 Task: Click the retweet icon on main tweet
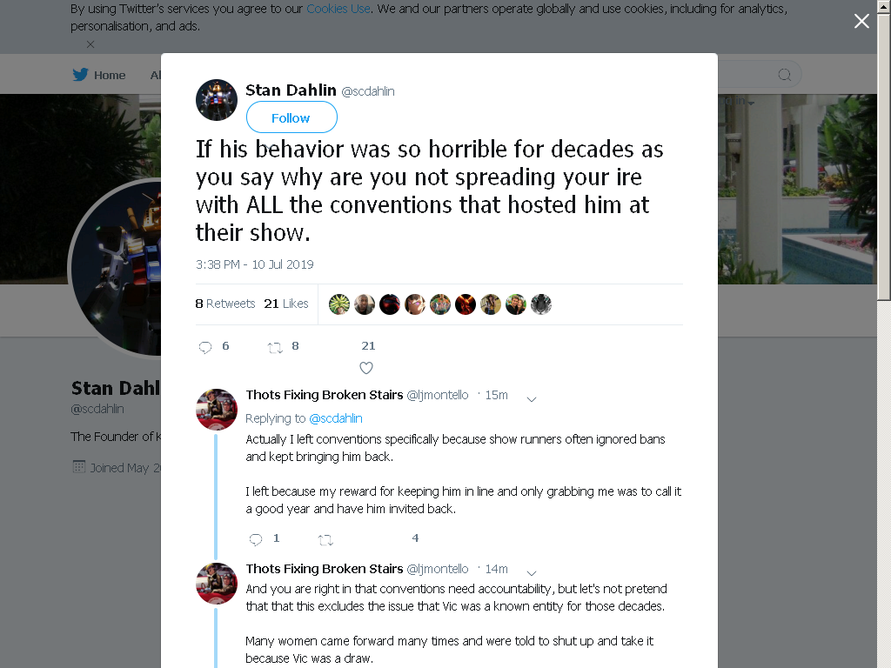coord(275,348)
